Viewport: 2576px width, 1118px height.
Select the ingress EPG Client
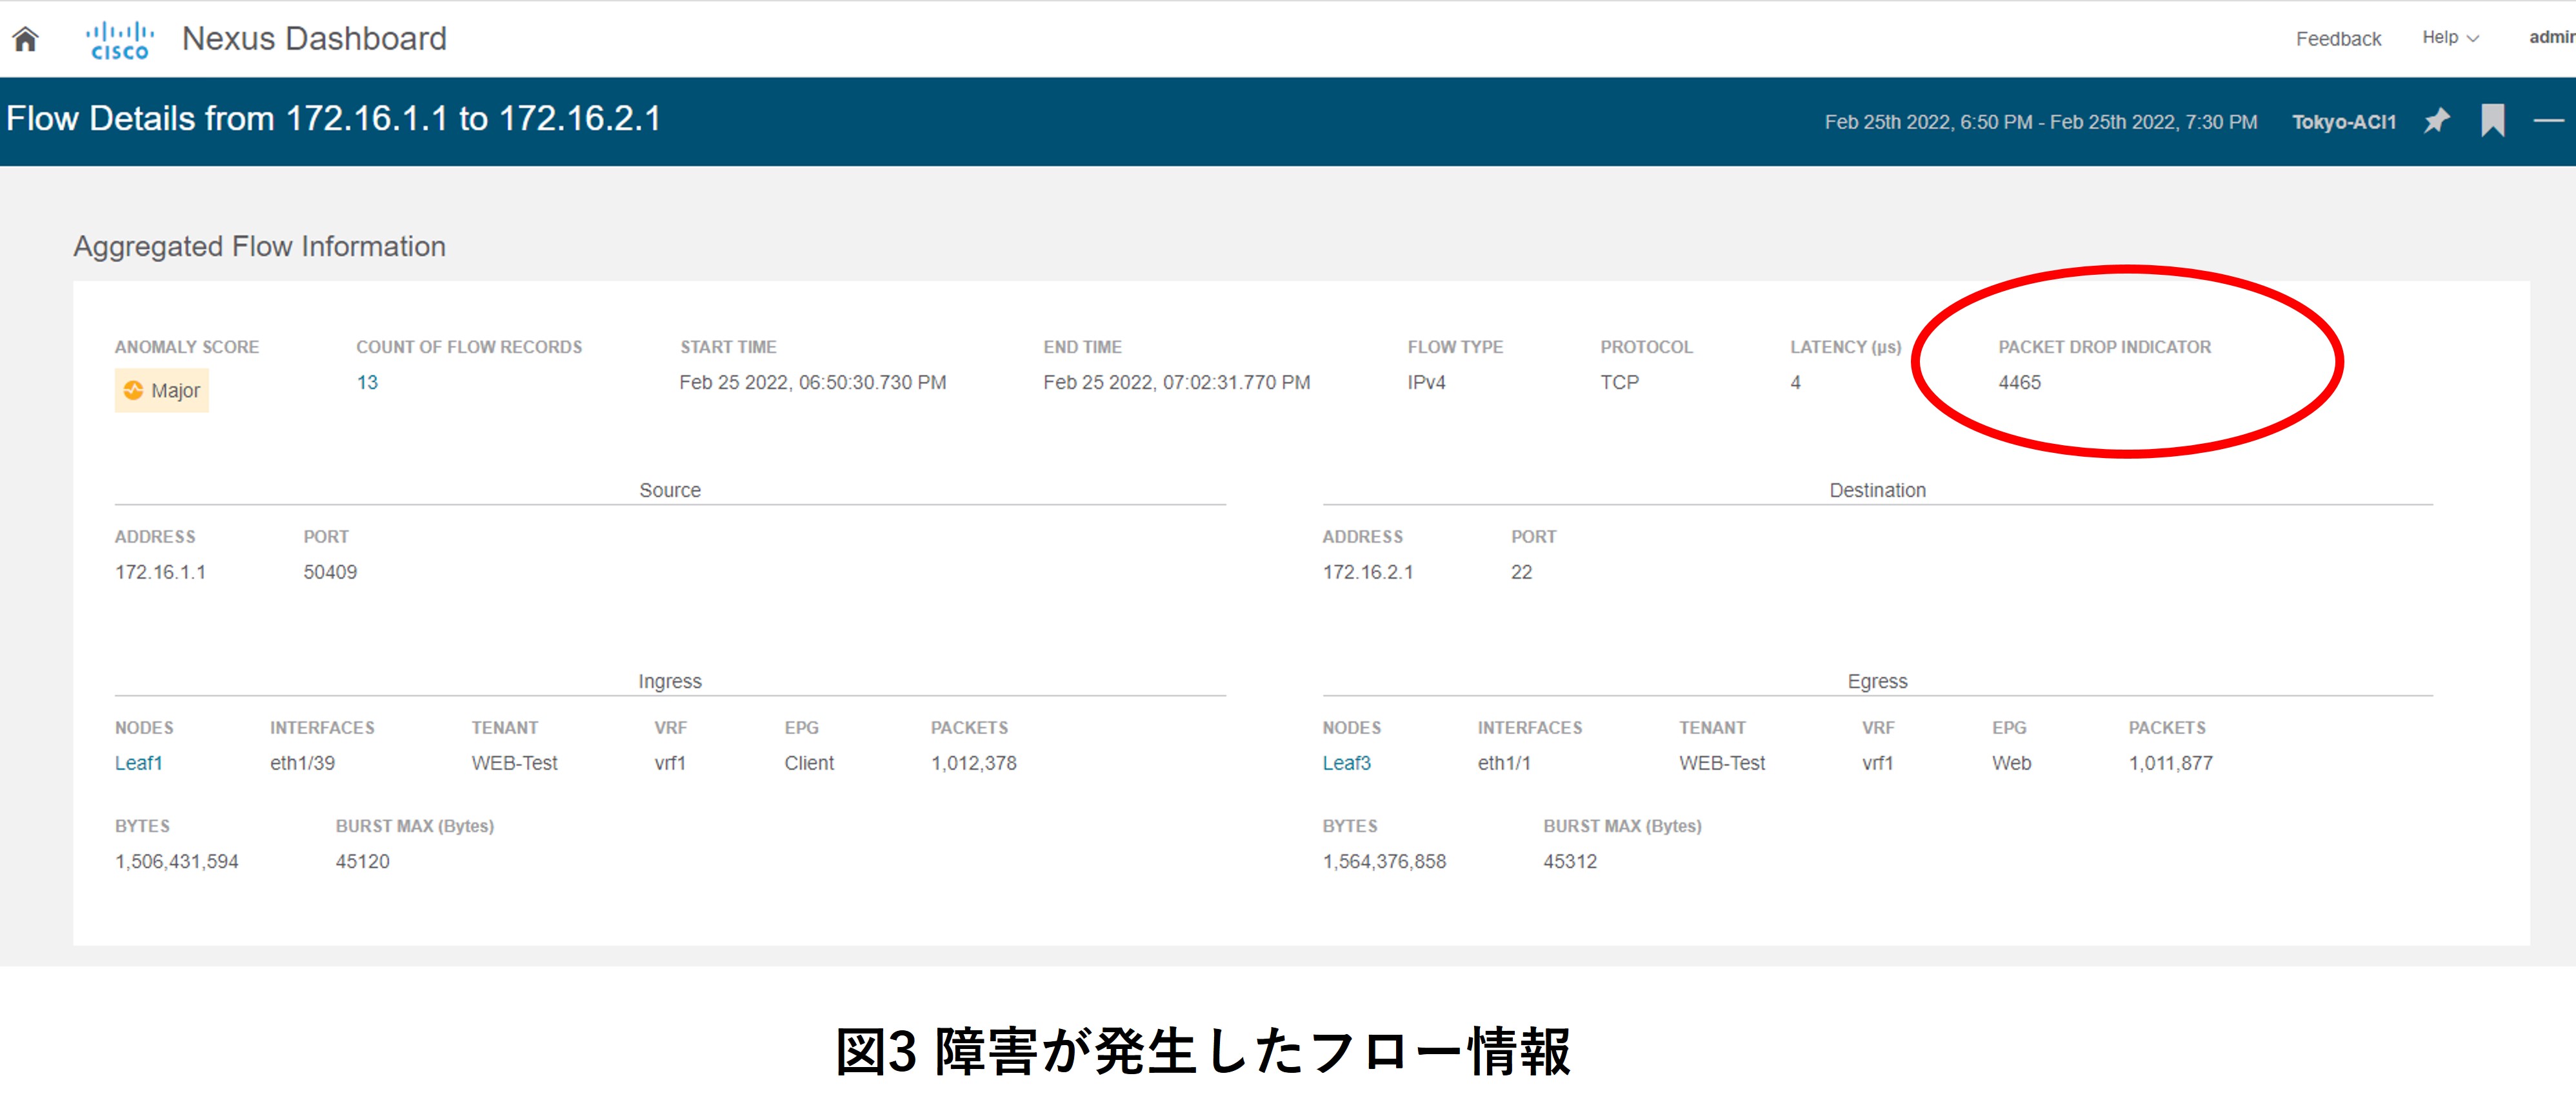[808, 763]
